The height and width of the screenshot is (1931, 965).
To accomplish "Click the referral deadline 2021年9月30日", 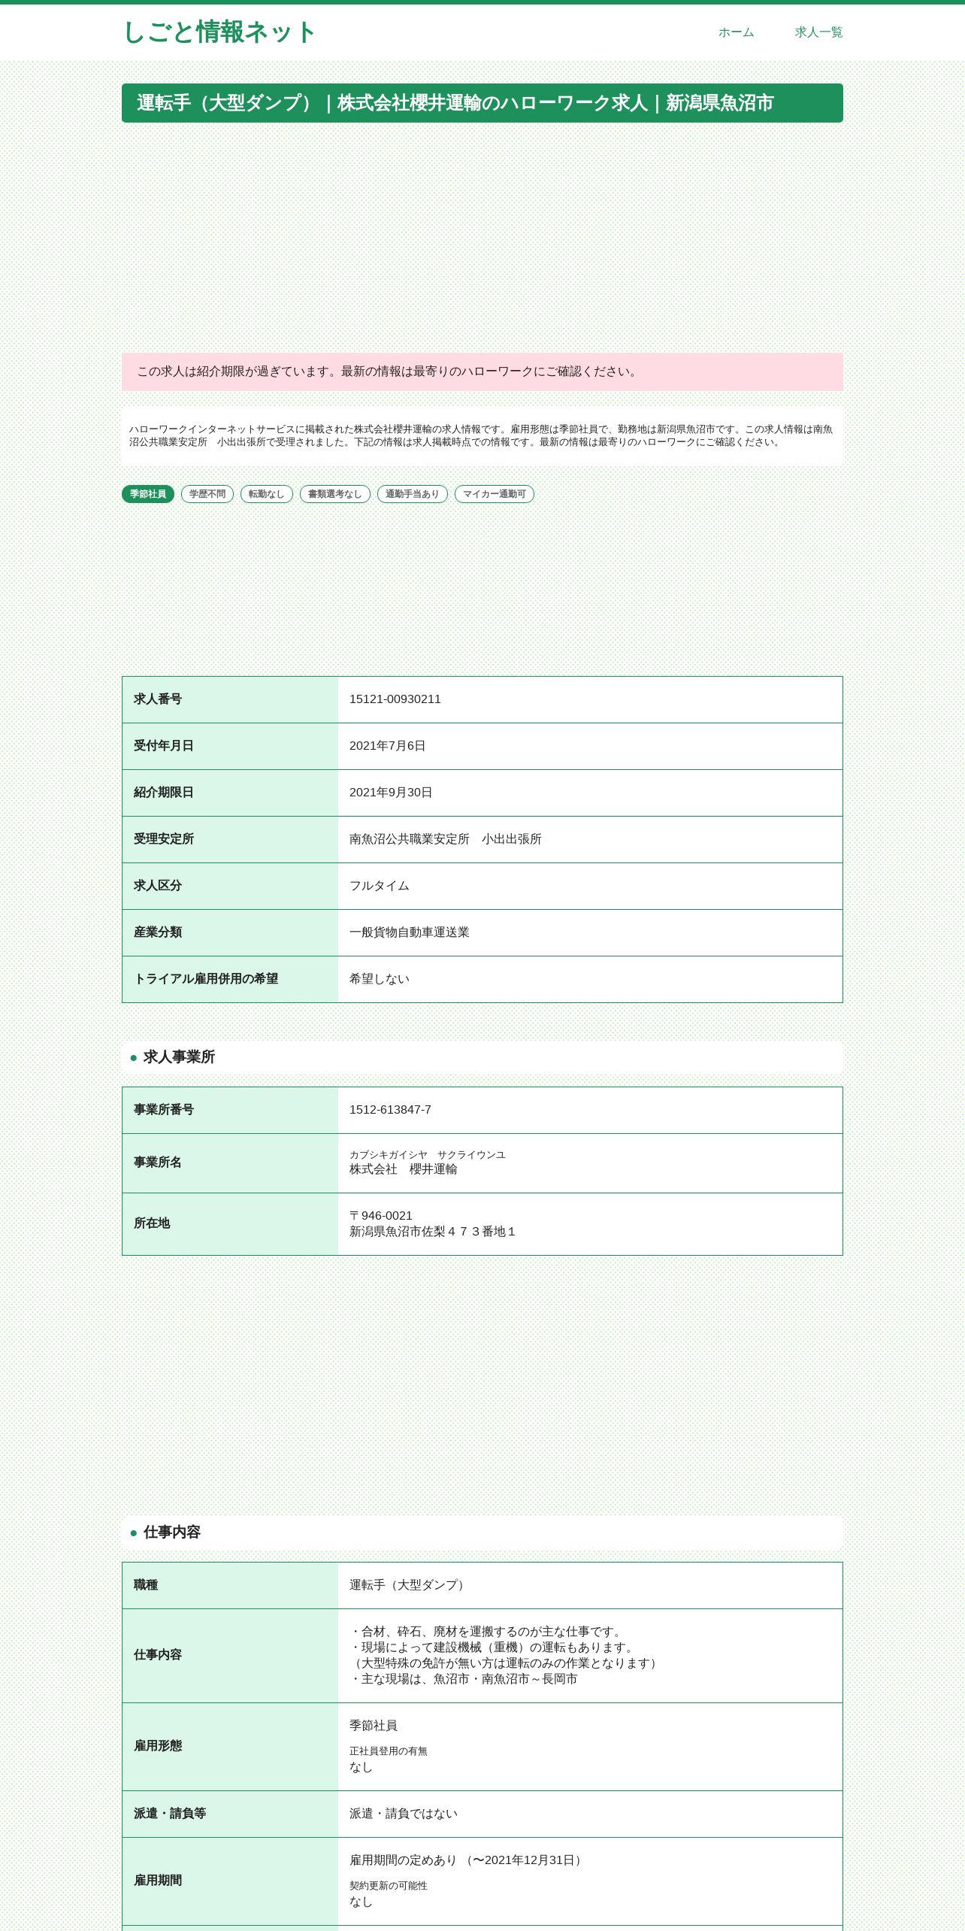I will click(391, 793).
